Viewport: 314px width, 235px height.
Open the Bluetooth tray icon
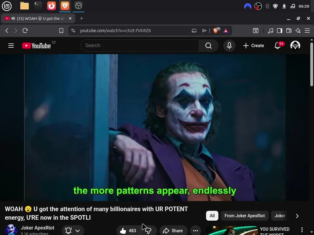point(267,7)
